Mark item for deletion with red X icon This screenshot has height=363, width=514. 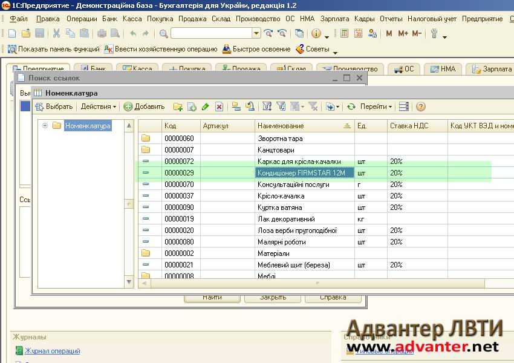point(220,106)
